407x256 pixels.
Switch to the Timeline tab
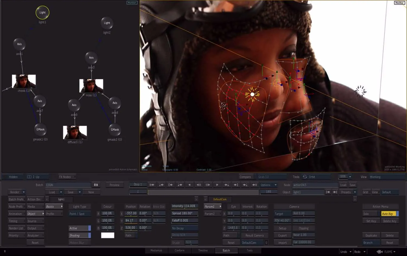(x=203, y=251)
